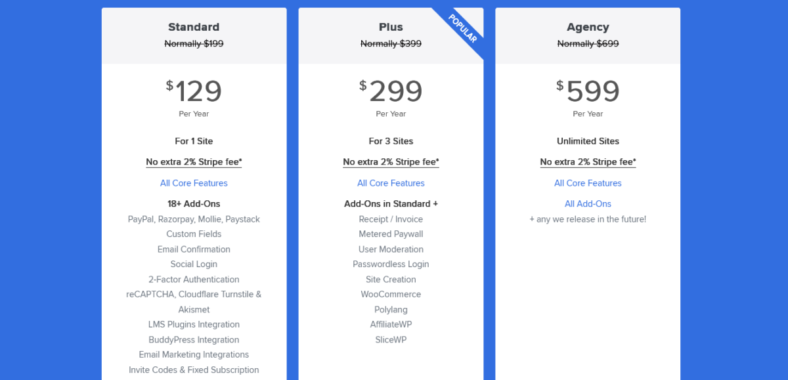The height and width of the screenshot is (380, 788).
Task: Select the WooCommerce add-on entry
Action: tap(391, 294)
